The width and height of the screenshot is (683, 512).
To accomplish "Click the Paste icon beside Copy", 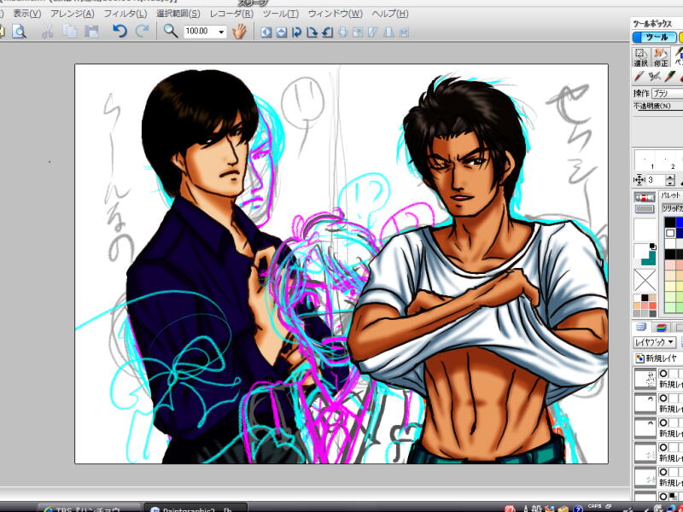I will tap(91, 32).
